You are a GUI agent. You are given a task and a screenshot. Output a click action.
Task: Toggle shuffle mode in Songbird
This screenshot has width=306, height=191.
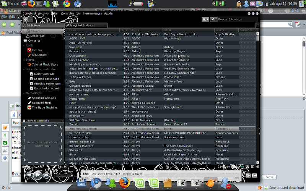(x=248, y=175)
